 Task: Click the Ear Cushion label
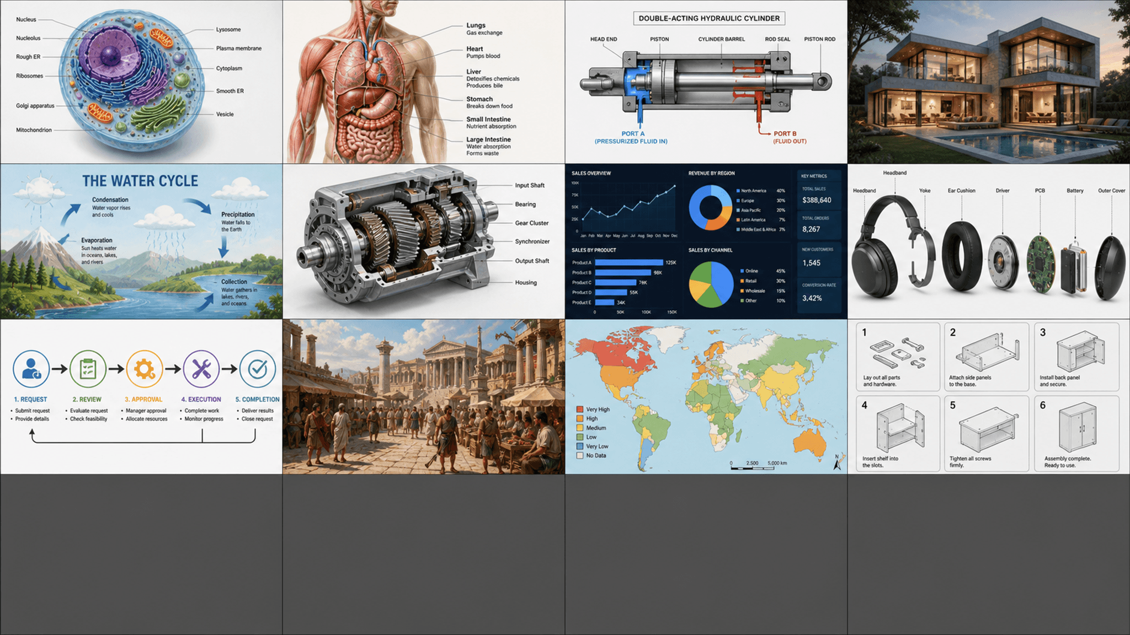pyautogui.click(x=961, y=191)
